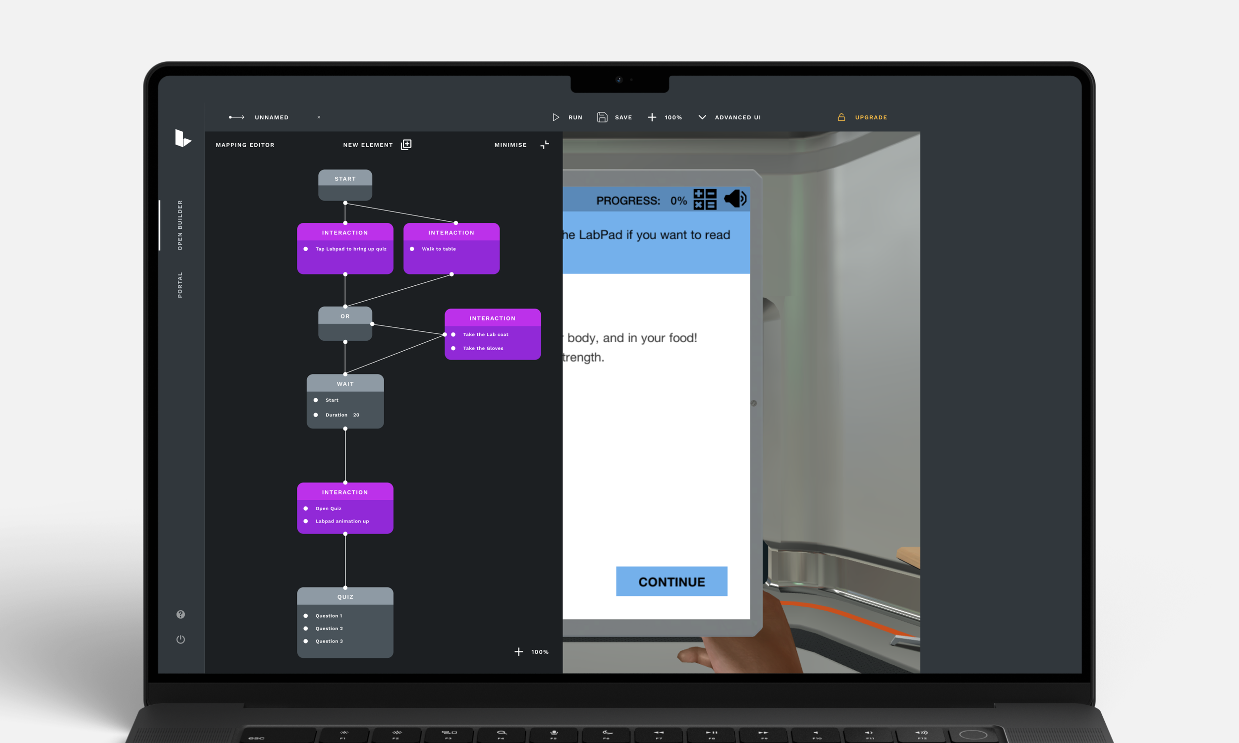1239x743 pixels.
Task: Toggle bullet for Labpad animation up
Action: click(305, 521)
